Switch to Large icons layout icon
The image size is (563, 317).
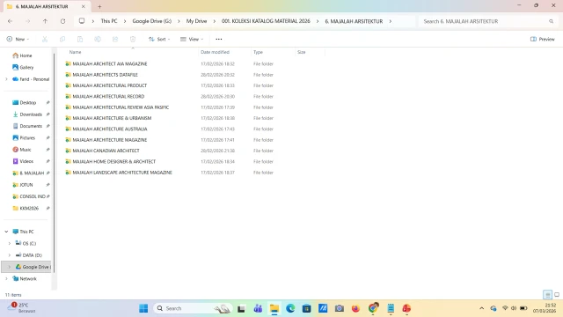[557, 295]
